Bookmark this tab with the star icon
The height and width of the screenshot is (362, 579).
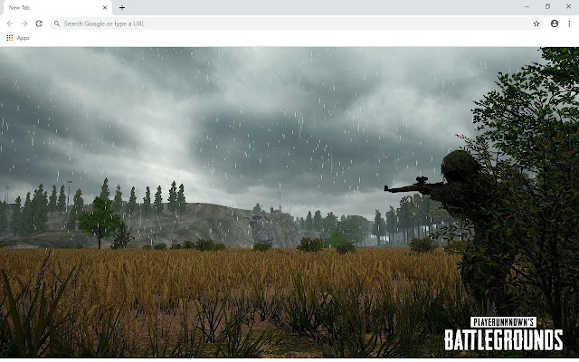tap(536, 24)
